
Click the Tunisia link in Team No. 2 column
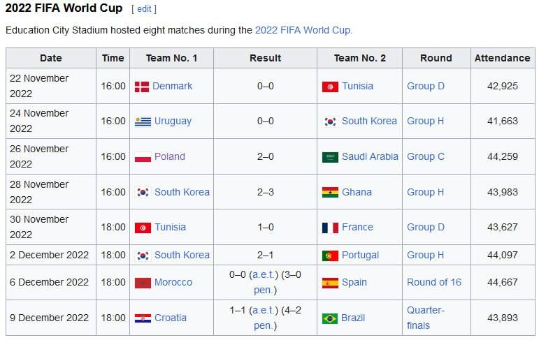point(357,86)
